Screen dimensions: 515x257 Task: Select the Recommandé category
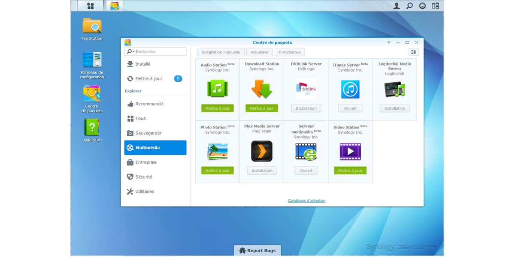[155, 104]
